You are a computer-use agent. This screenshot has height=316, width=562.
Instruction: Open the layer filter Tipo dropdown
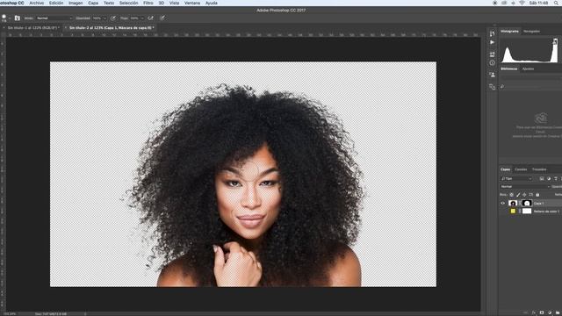517,178
